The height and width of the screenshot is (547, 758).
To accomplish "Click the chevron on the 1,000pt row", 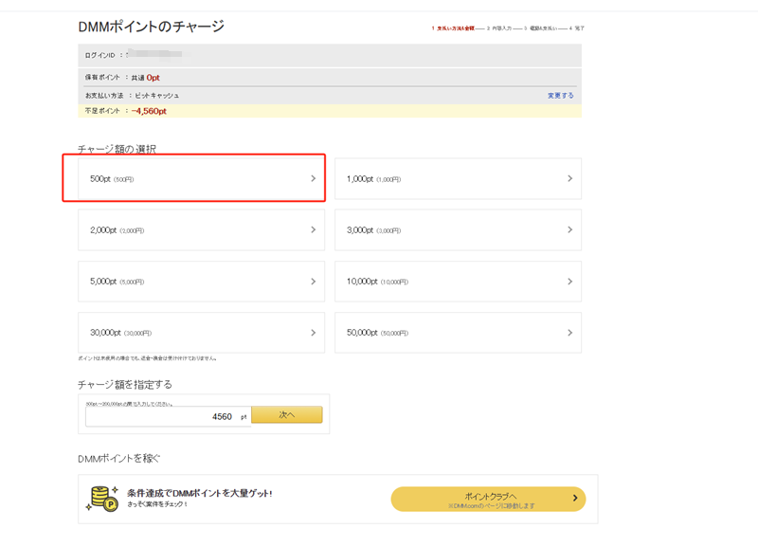I will click(x=570, y=178).
